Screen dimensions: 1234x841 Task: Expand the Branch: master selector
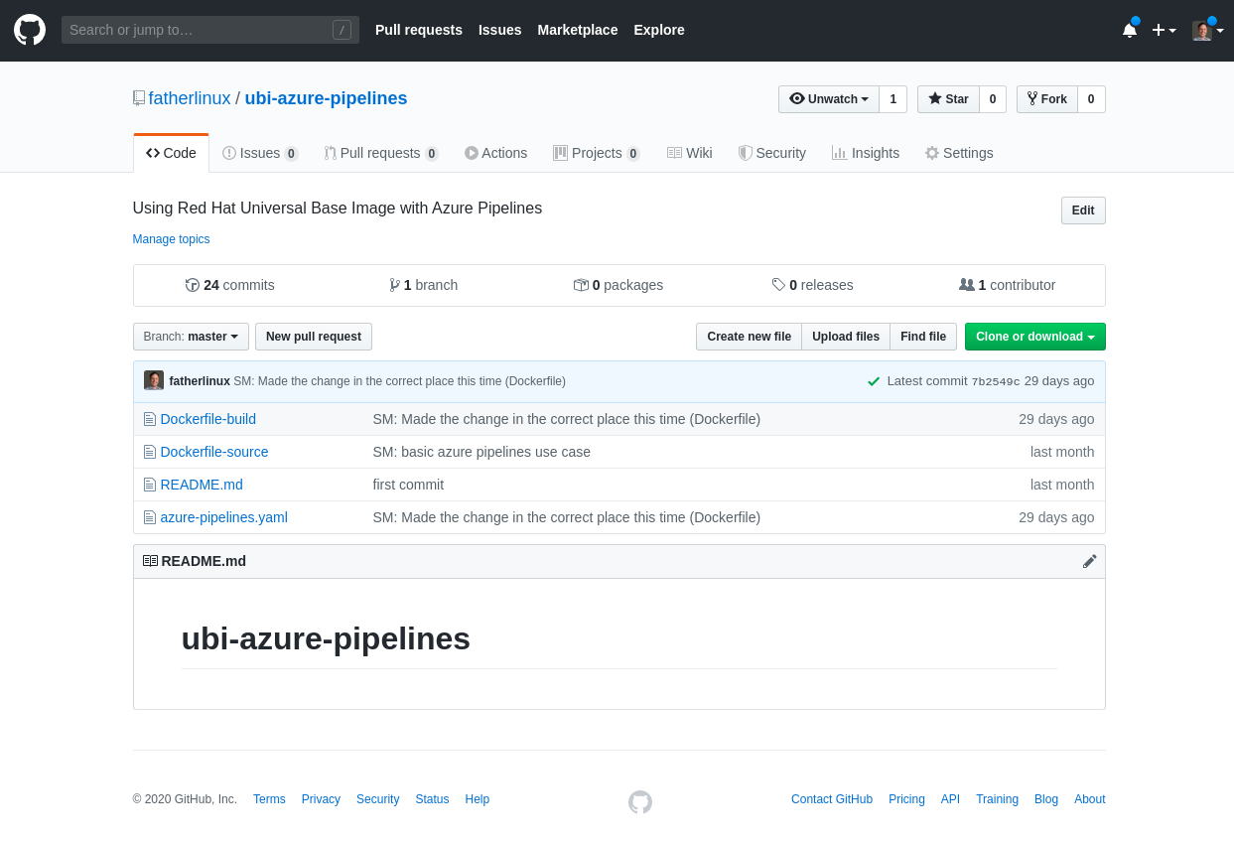pyautogui.click(x=191, y=337)
